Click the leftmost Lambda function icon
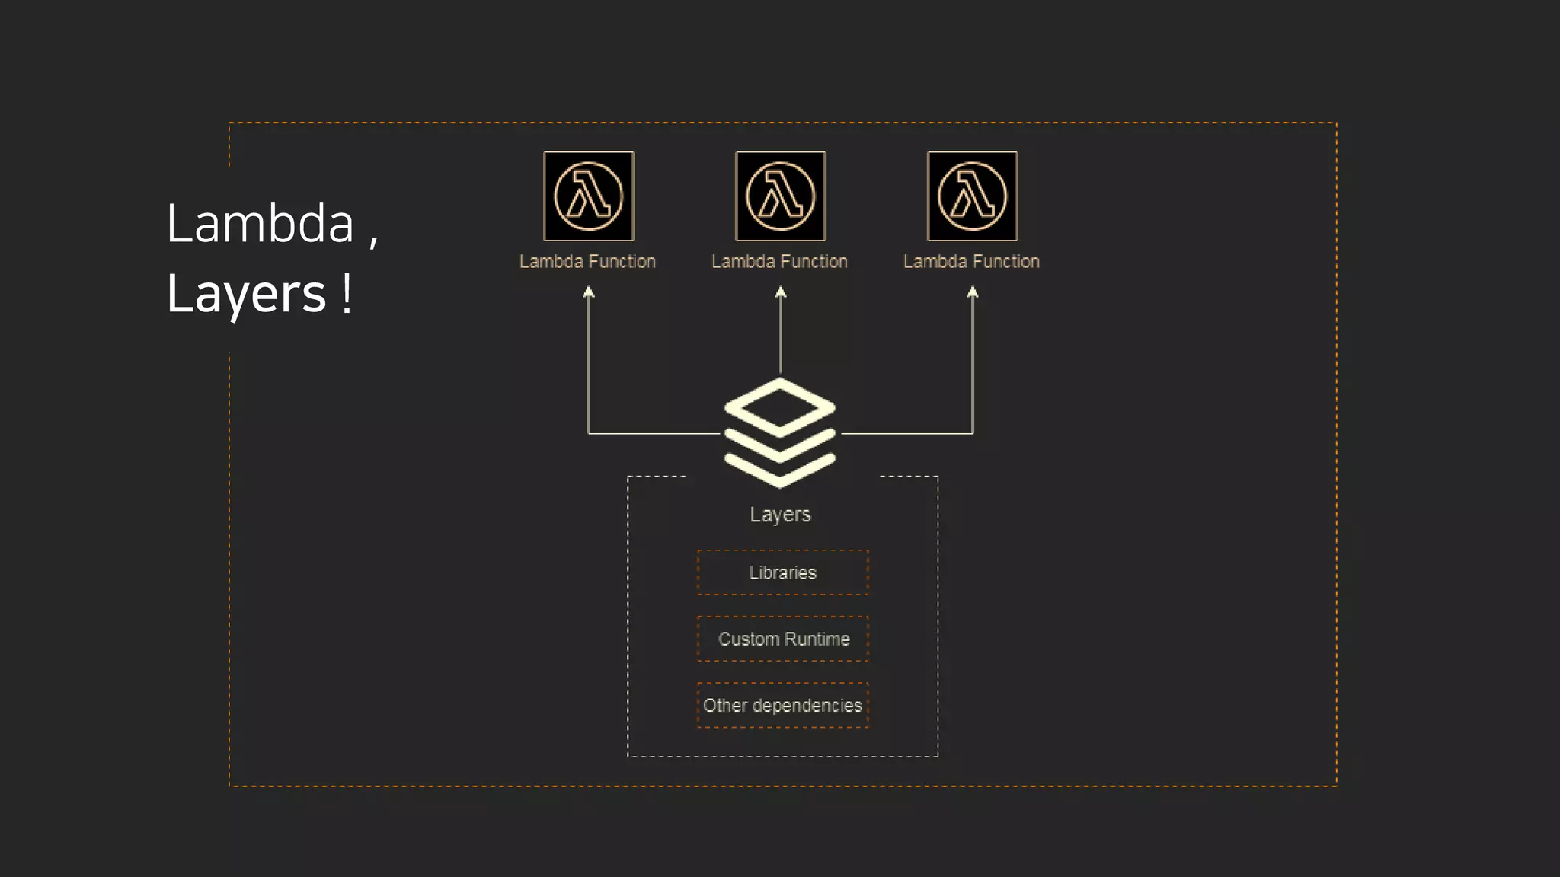 (x=588, y=196)
